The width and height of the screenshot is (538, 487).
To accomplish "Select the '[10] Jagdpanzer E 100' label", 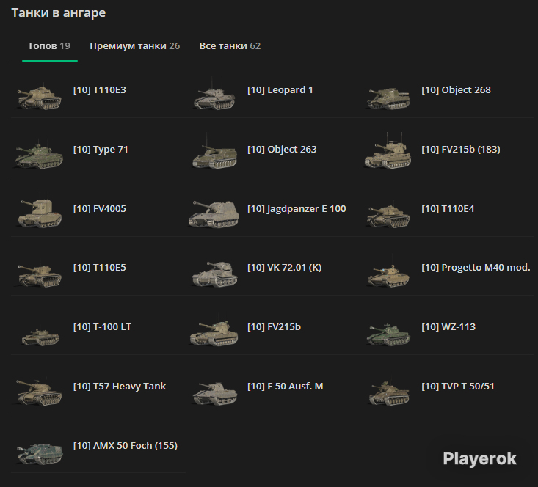I will (x=297, y=209).
